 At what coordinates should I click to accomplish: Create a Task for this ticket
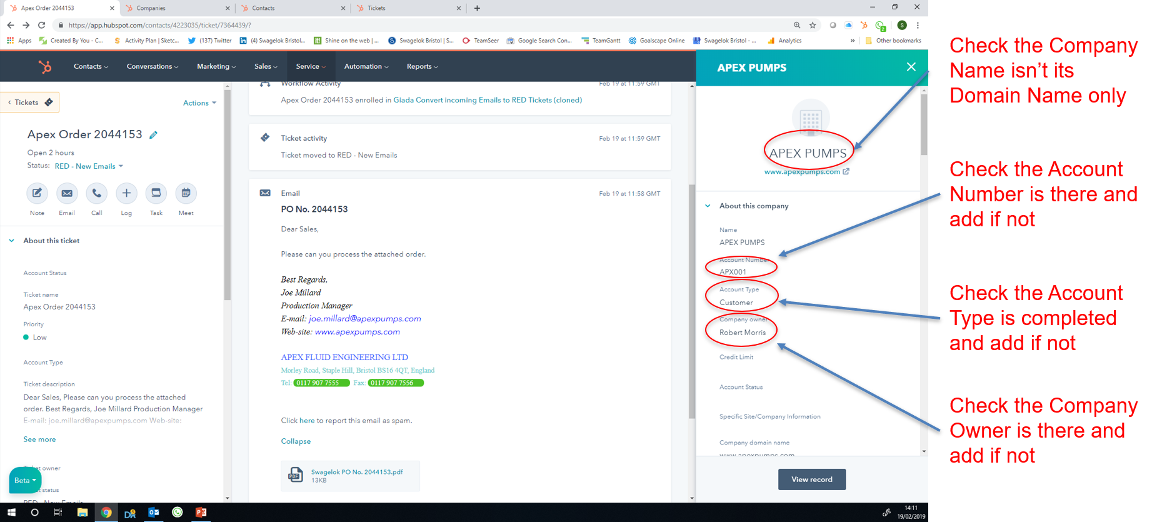pyautogui.click(x=156, y=193)
